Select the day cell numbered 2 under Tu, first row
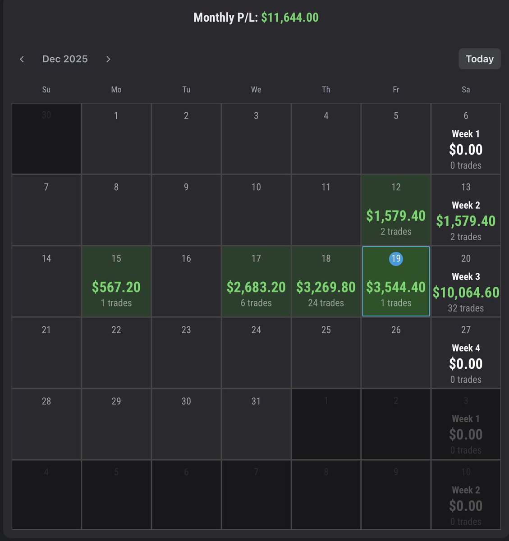 click(186, 139)
